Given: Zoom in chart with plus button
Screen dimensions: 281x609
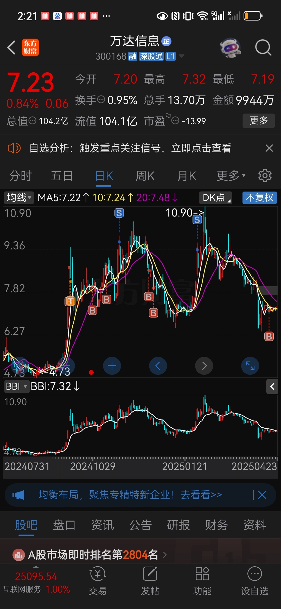Looking at the screenshot, I should tap(112, 366).
